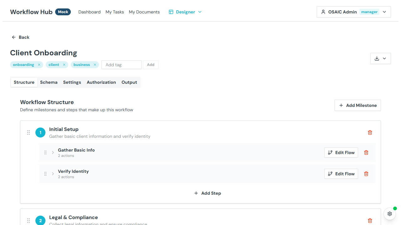Edit Flow for Verify Identity
The height and width of the screenshot is (225, 401).
click(x=341, y=174)
